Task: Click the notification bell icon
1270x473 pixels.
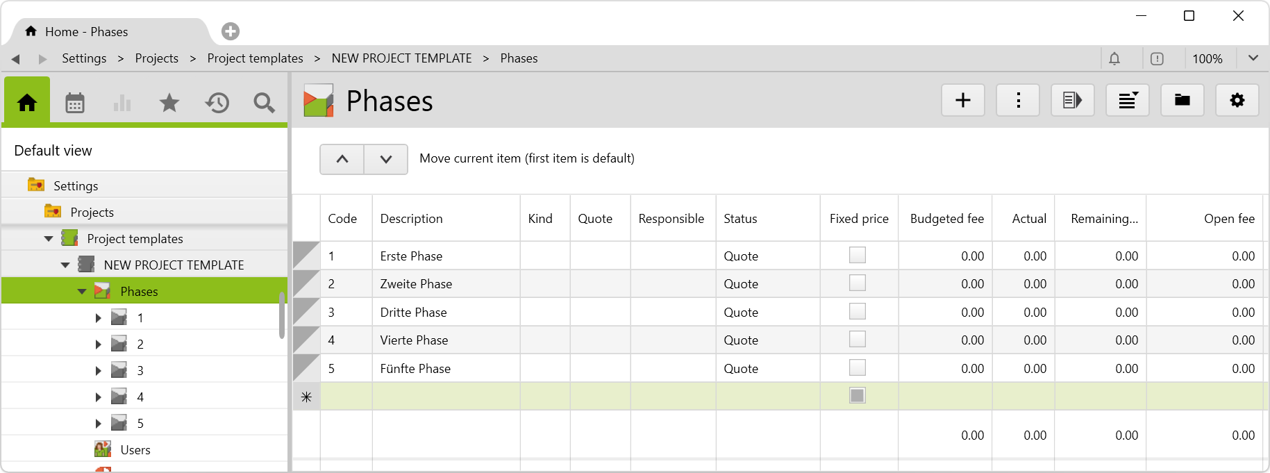Action: pos(1114,59)
